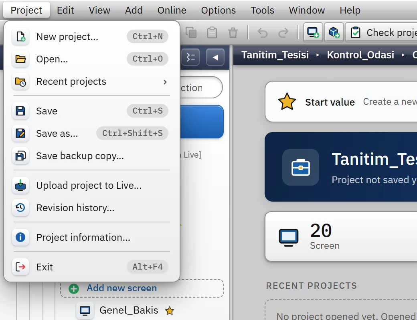The width and height of the screenshot is (417, 320).
Task: Click the project briefcase icon
Action: [x=300, y=167]
